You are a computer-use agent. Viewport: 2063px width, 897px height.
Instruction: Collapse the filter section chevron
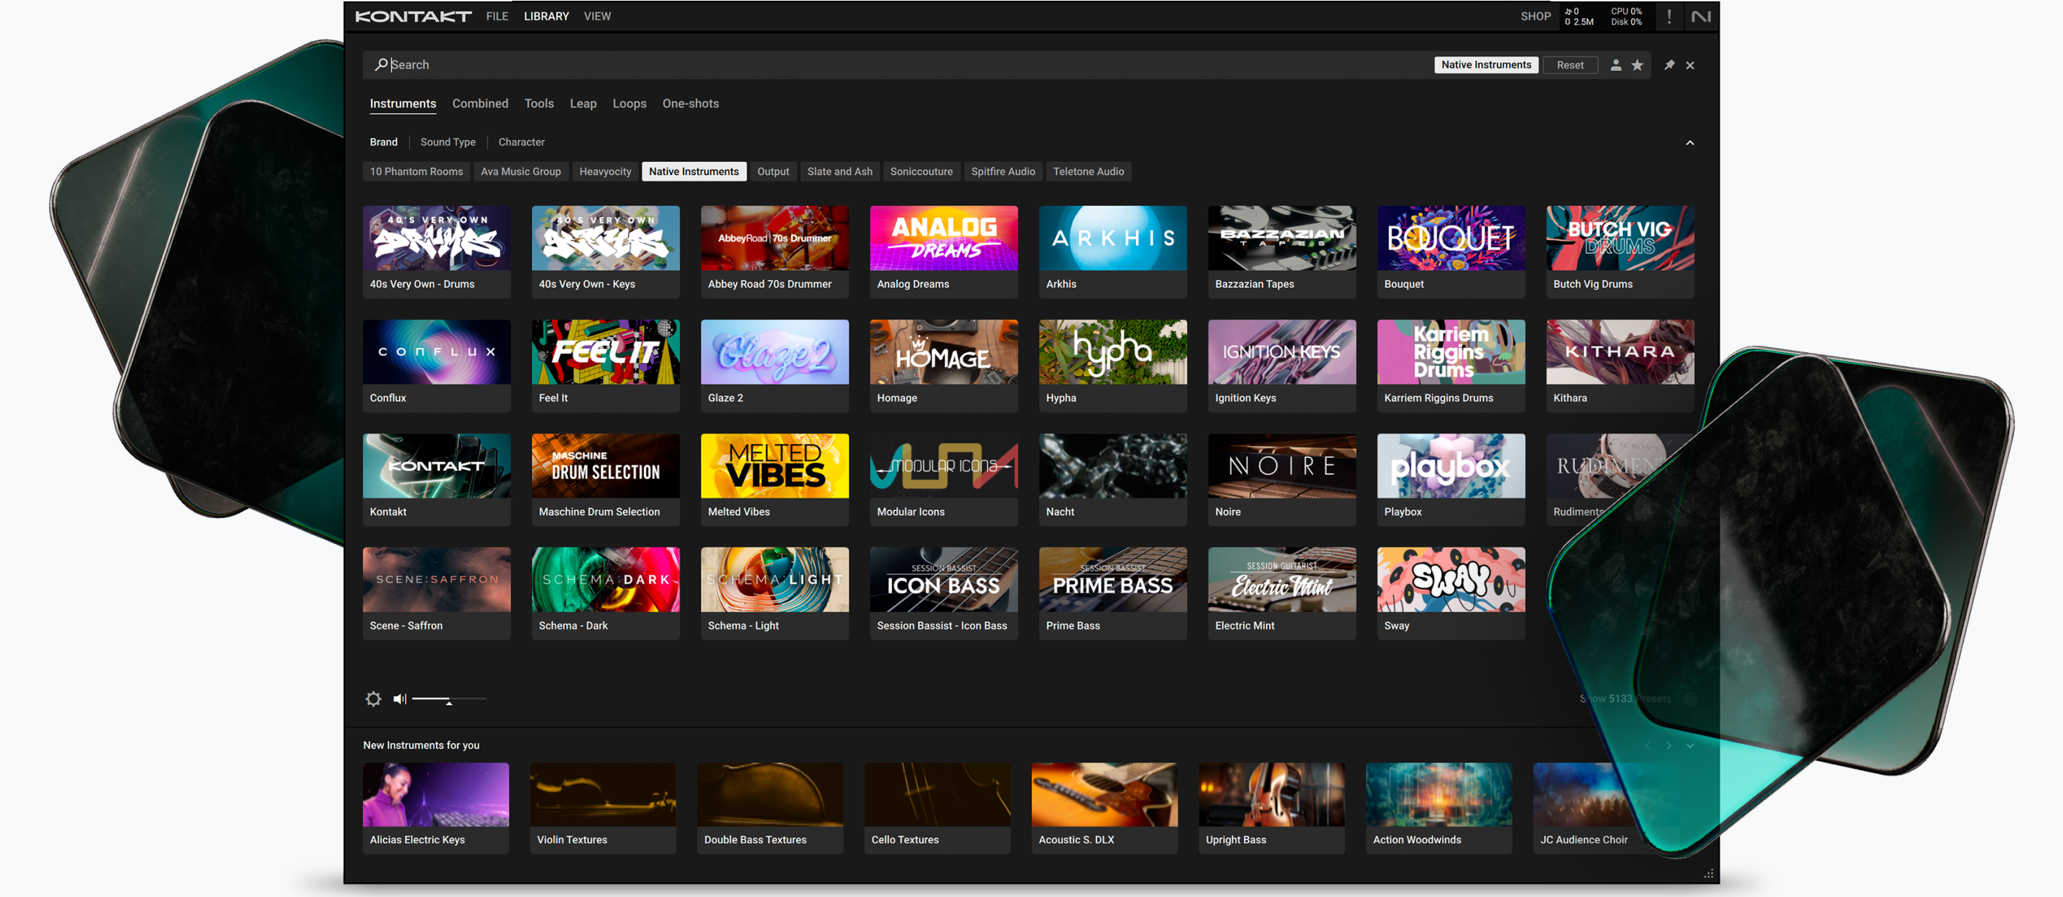[1690, 142]
